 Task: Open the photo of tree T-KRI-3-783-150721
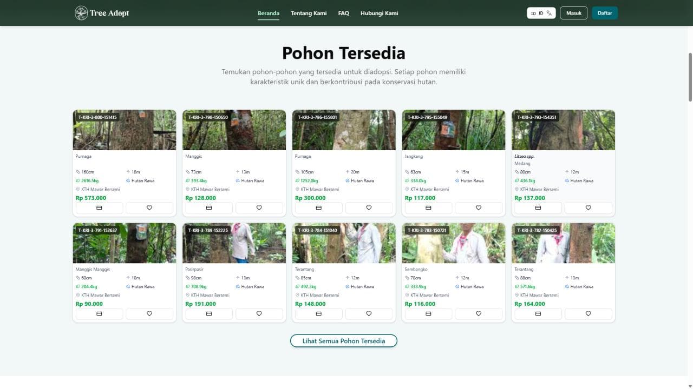[x=454, y=243]
